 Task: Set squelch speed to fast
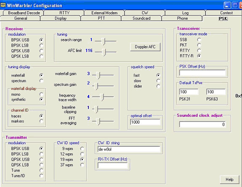(x=158, y=75)
